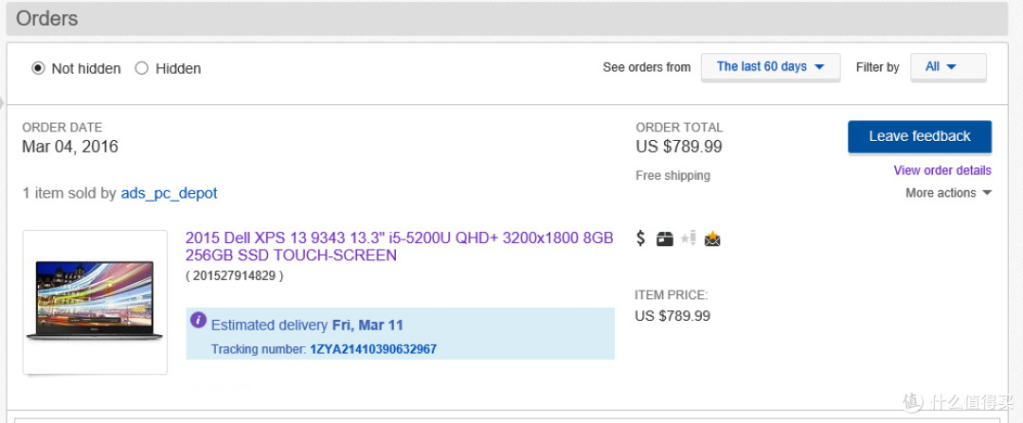Click the Dell XPS laptop thumbnail
The height and width of the screenshot is (423, 1023).
coord(96,302)
